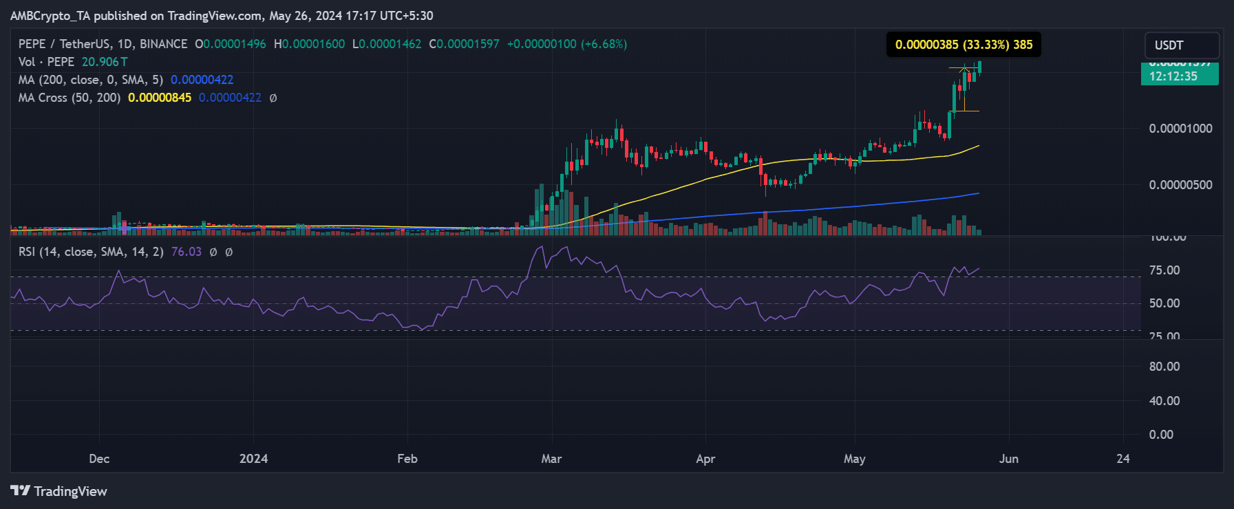This screenshot has width=1234, height=509.
Task: Click the Dec label on time axis
Action: tap(99, 459)
